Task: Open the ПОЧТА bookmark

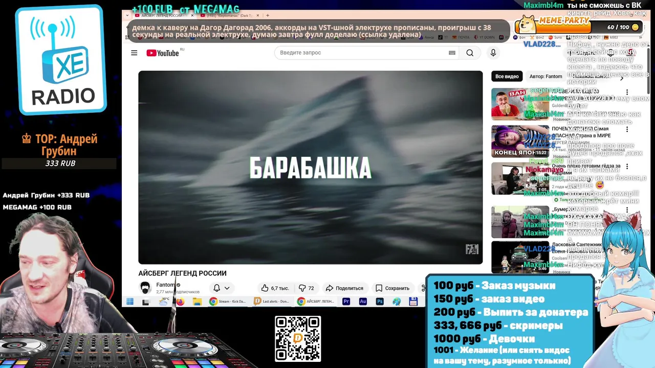Action: click(460, 37)
